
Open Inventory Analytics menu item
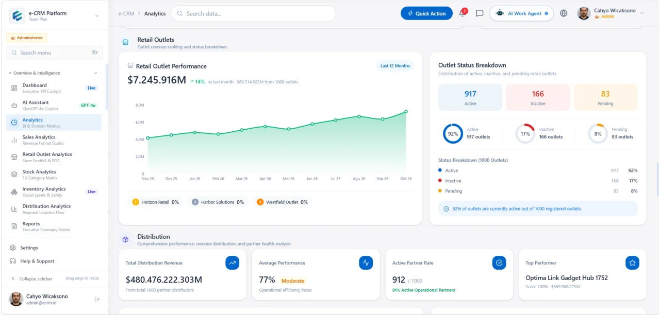54,191
